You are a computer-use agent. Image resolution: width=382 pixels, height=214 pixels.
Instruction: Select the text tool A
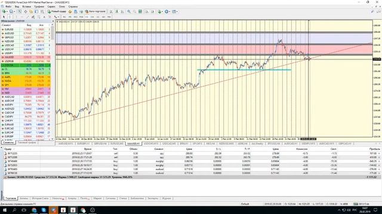pos(44,17)
